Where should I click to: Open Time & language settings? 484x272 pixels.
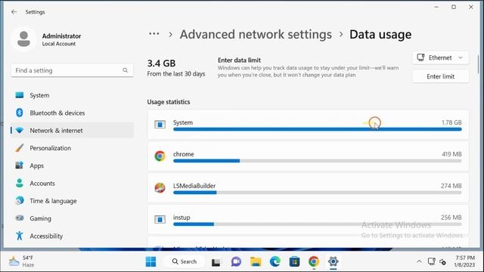[72, 201]
